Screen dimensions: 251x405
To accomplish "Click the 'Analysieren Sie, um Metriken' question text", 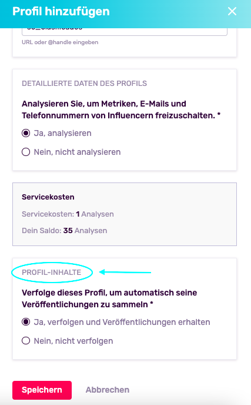I will pos(121,109).
